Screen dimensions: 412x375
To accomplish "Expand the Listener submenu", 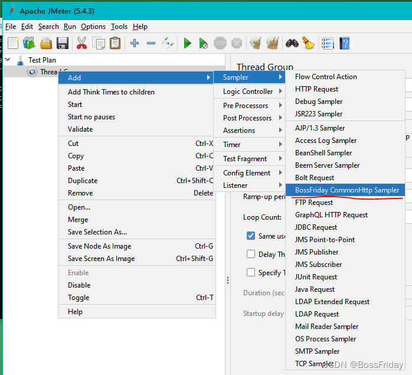I will coord(249,185).
